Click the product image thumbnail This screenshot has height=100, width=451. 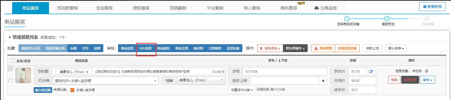pos(23,75)
